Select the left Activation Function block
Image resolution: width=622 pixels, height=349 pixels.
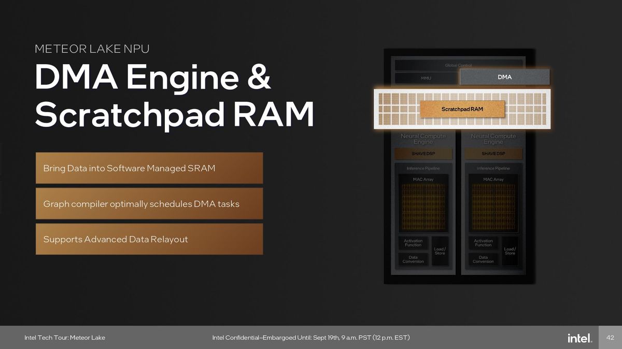[413, 242]
